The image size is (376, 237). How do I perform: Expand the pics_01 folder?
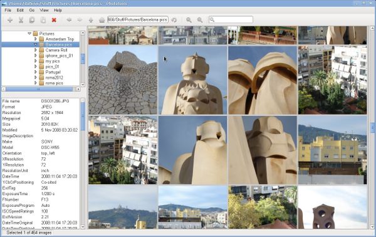pyautogui.click(x=36, y=66)
